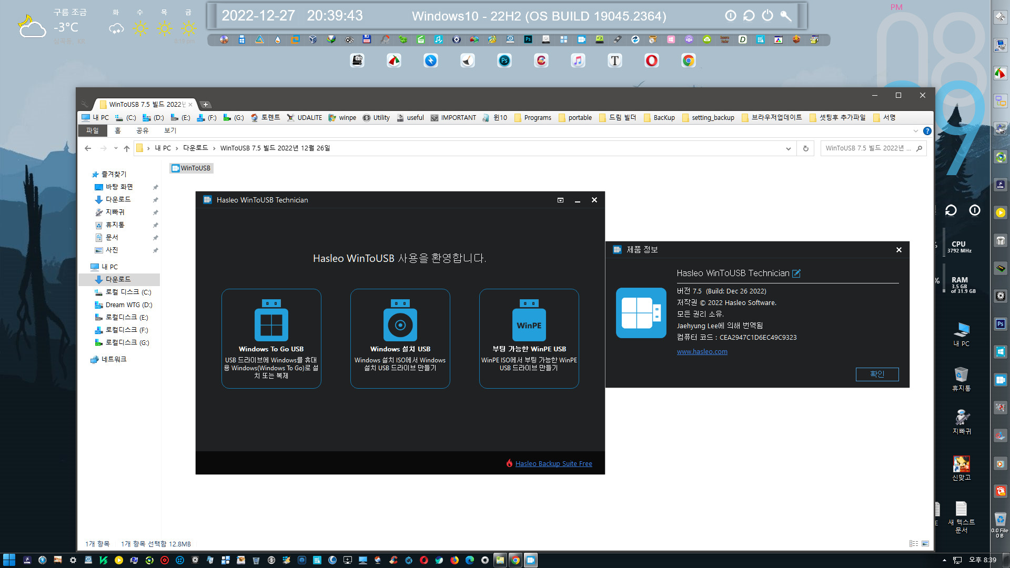
Task: Open the 파일 ribbon tab
Action: click(93, 130)
